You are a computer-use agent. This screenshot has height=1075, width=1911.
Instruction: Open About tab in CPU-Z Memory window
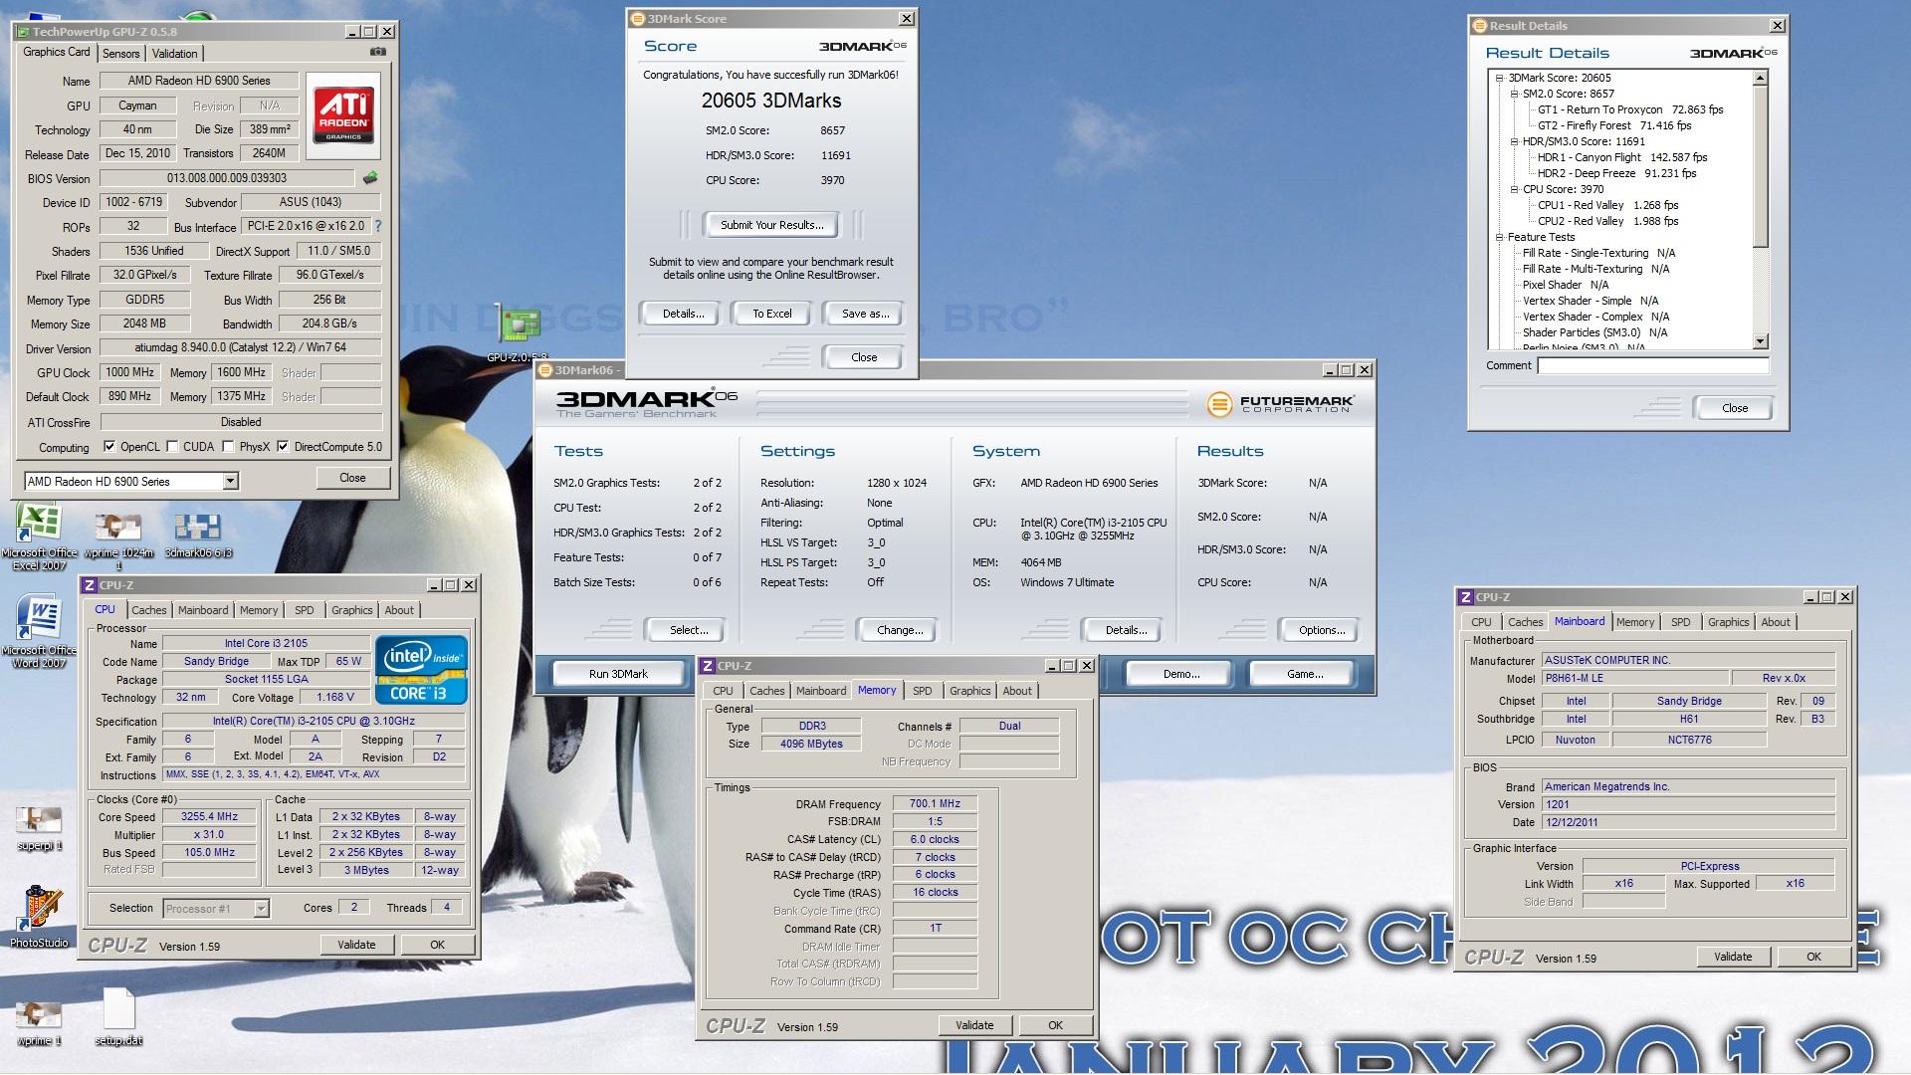(x=1017, y=691)
